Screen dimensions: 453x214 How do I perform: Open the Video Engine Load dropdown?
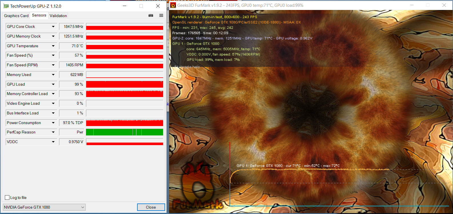click(x=53, y=103)
